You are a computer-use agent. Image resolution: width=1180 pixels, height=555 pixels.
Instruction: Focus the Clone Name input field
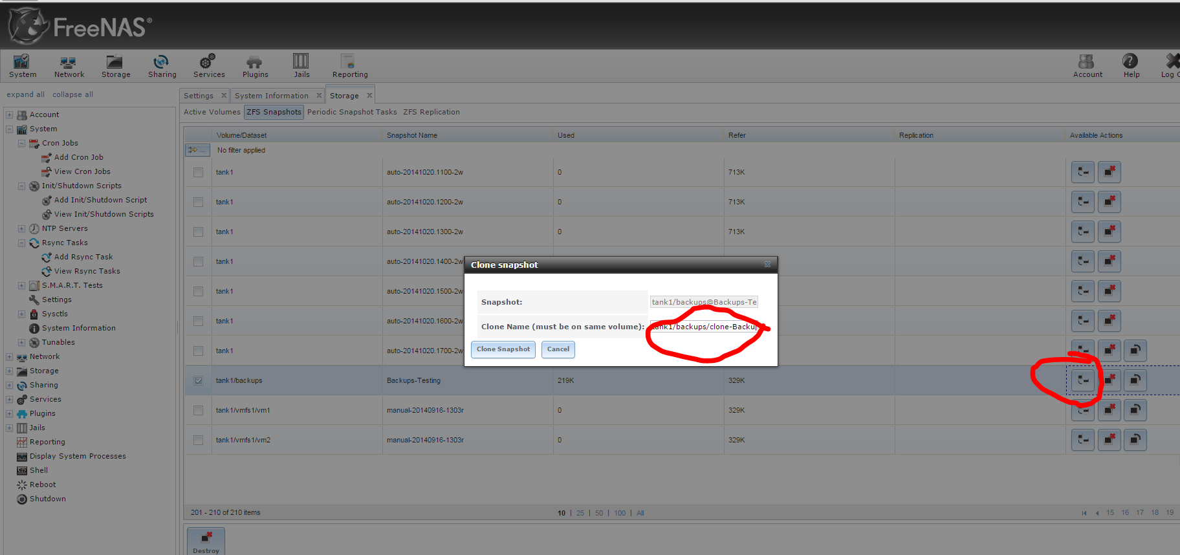(x=704, y=327)
